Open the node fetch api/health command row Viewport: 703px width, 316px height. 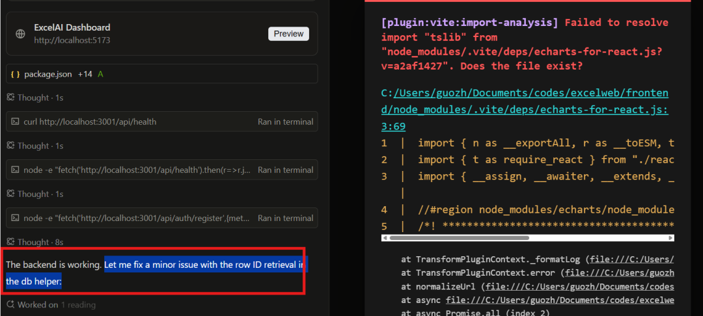(162, 170)
